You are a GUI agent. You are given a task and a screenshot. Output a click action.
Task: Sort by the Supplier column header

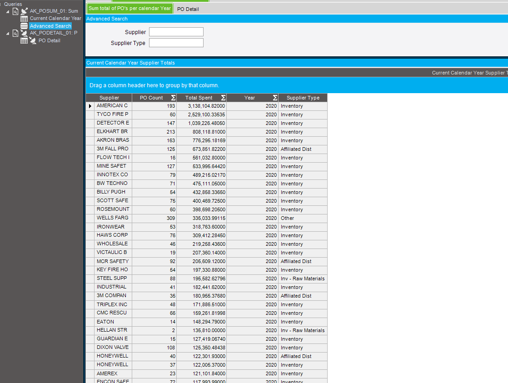pos(109,98)
